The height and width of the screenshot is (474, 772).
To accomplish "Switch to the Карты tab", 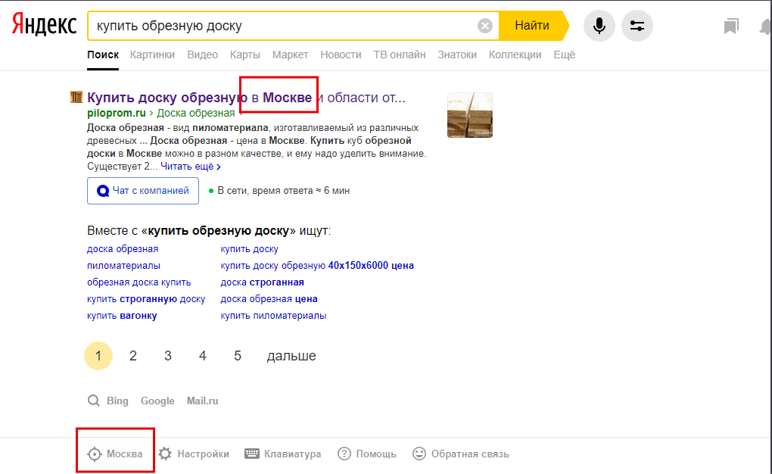I will (245, 55).
